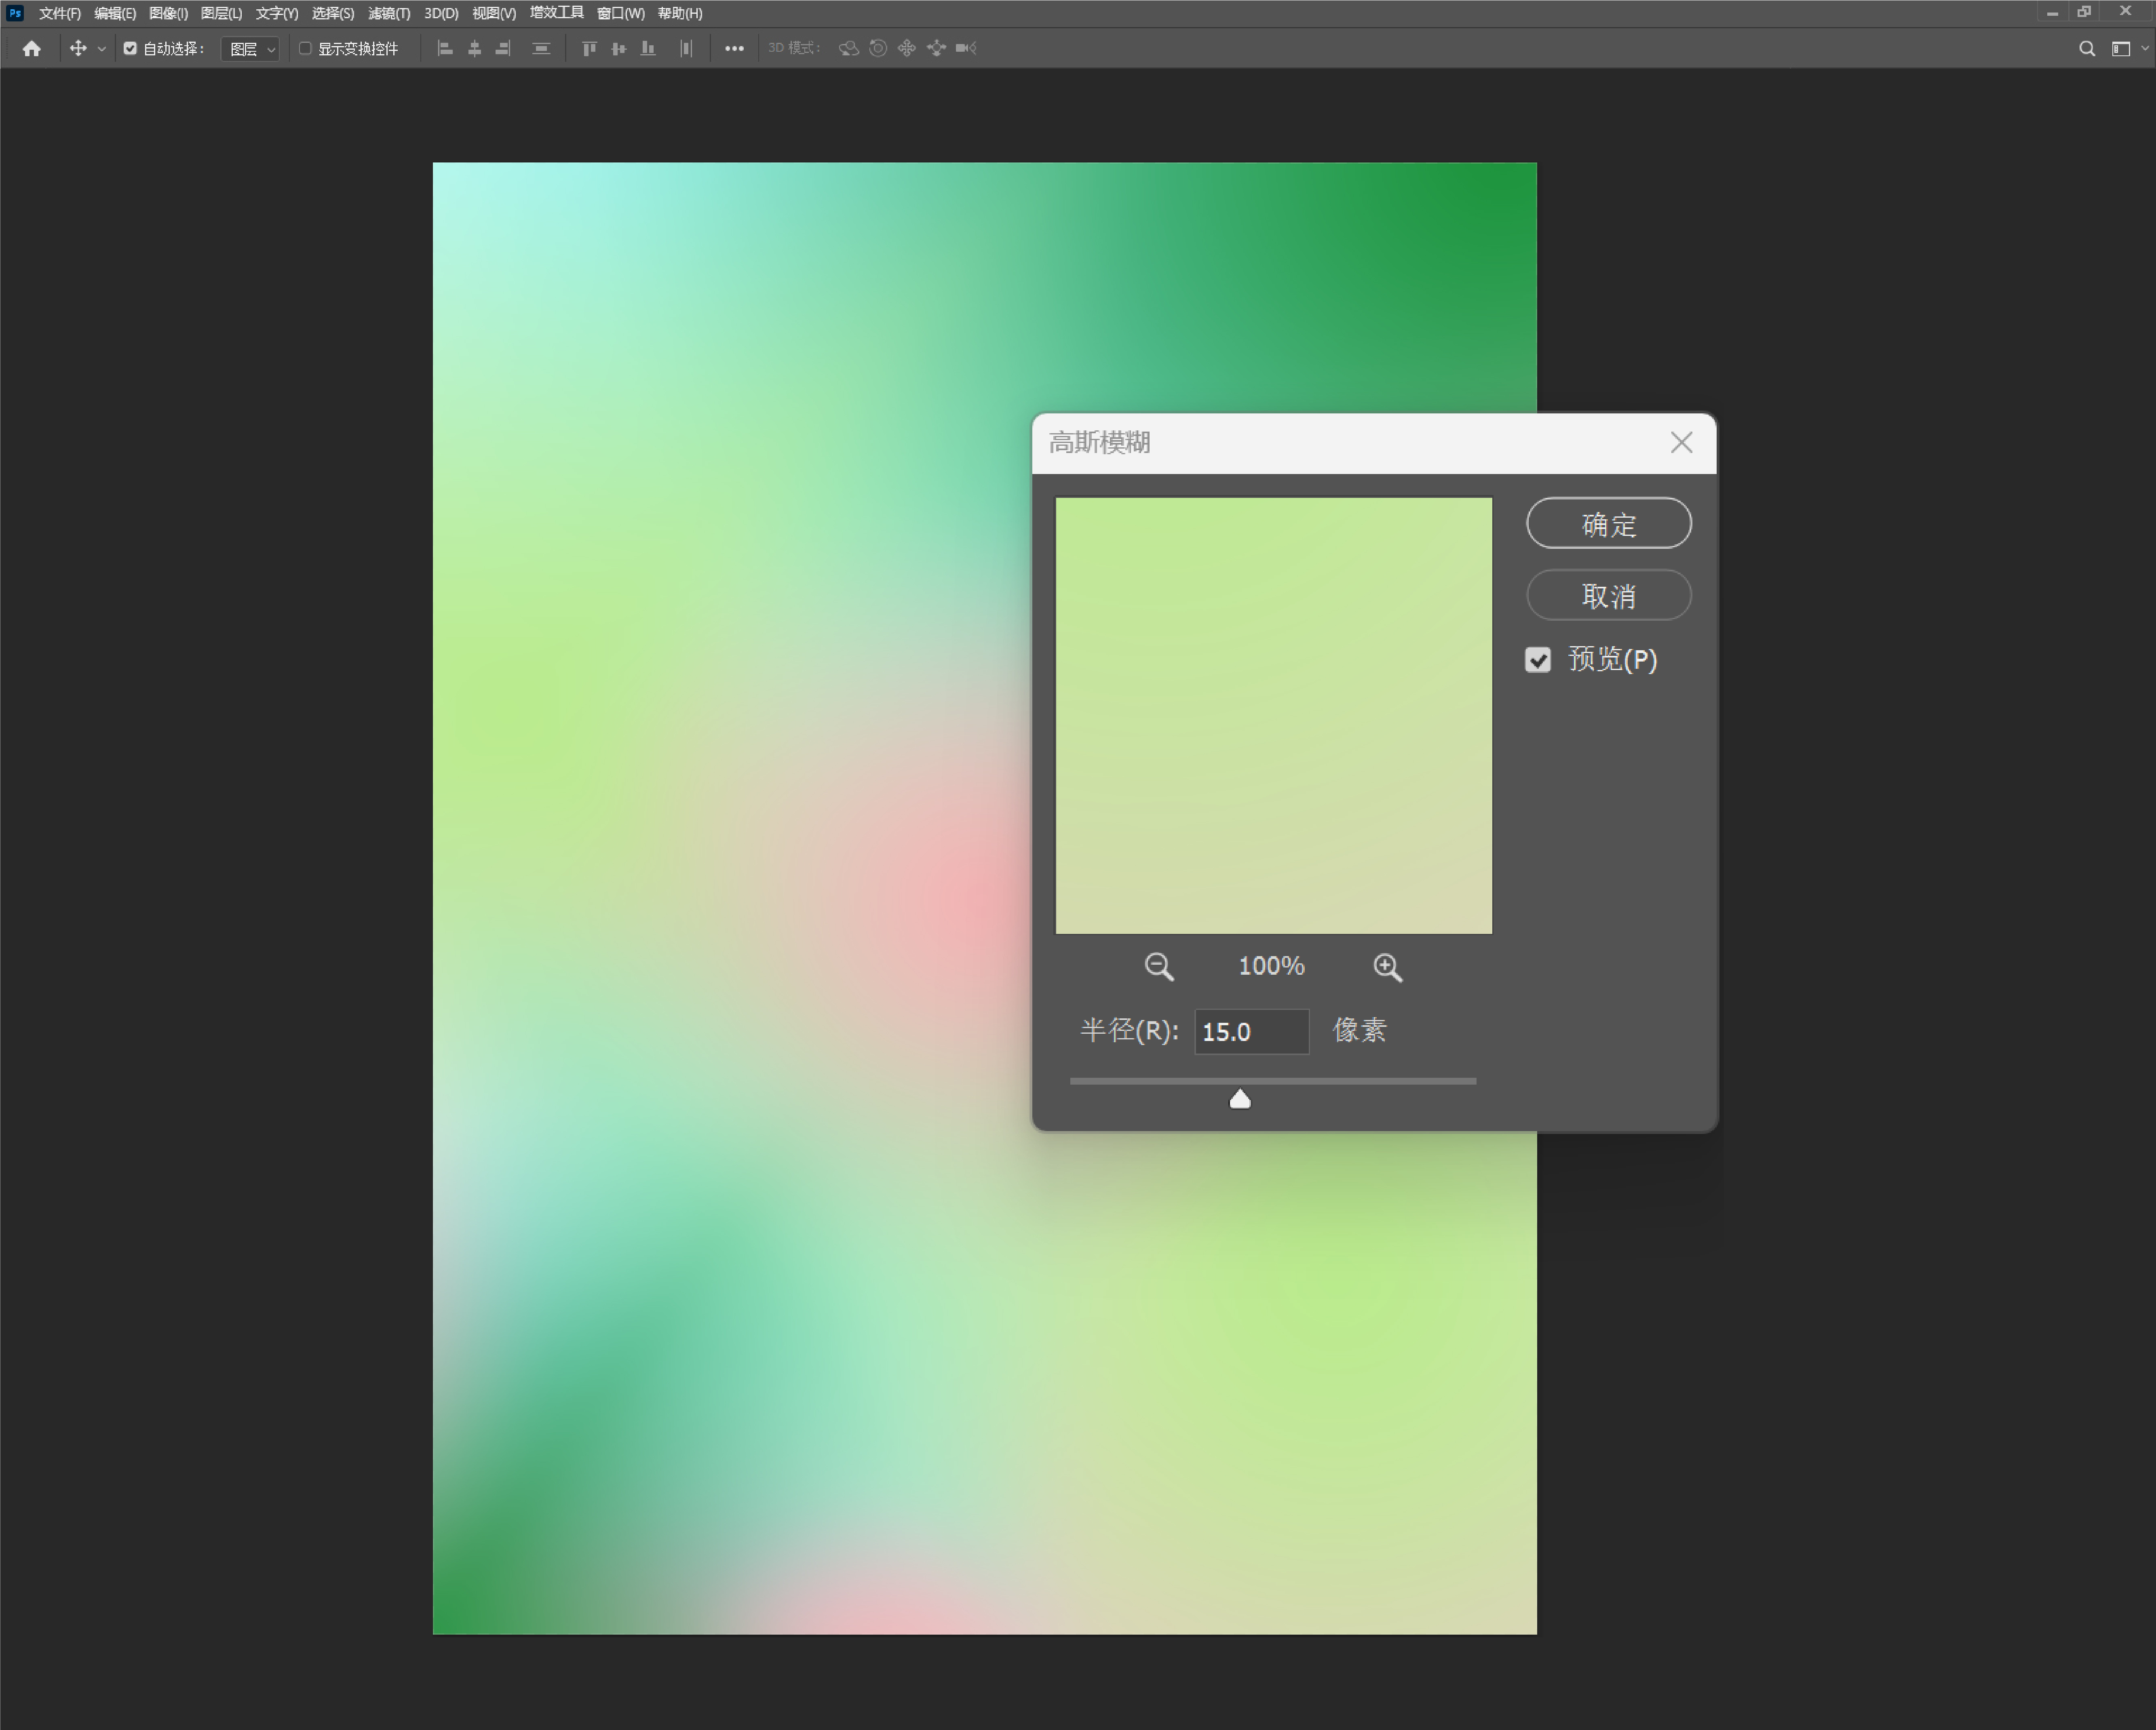The image size is (2156, 1730).
Task: Zoom out the blur preview
Action: [x=1159, y=967]
